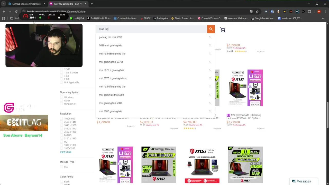Viewport: 329px width, 185px height.
Task: Fill suggestion arrow for msi gaming x trio 5080
Action: point(210,95)
